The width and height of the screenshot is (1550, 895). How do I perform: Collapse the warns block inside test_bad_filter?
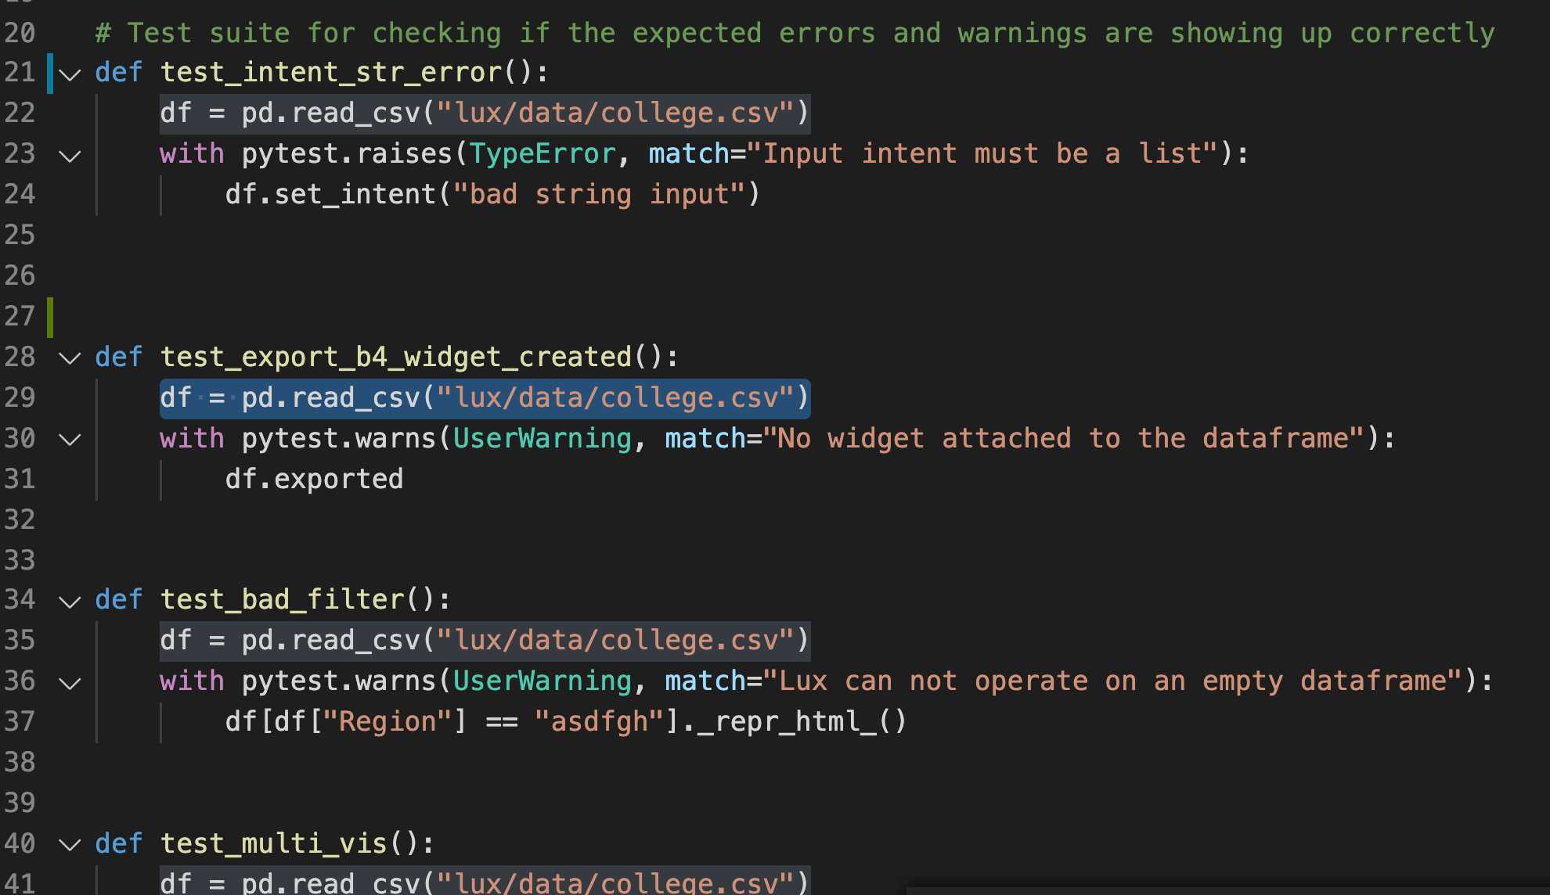pos(69,681)
